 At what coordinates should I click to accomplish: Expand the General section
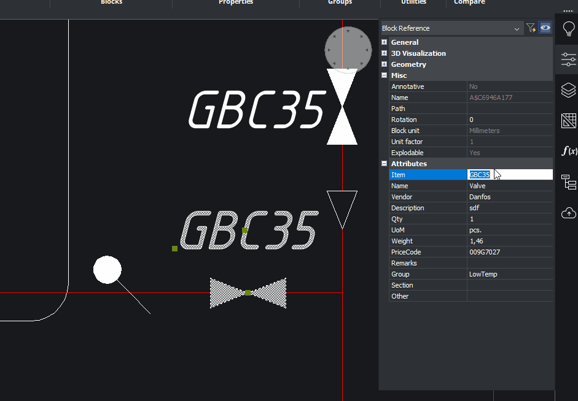(385, 42)
